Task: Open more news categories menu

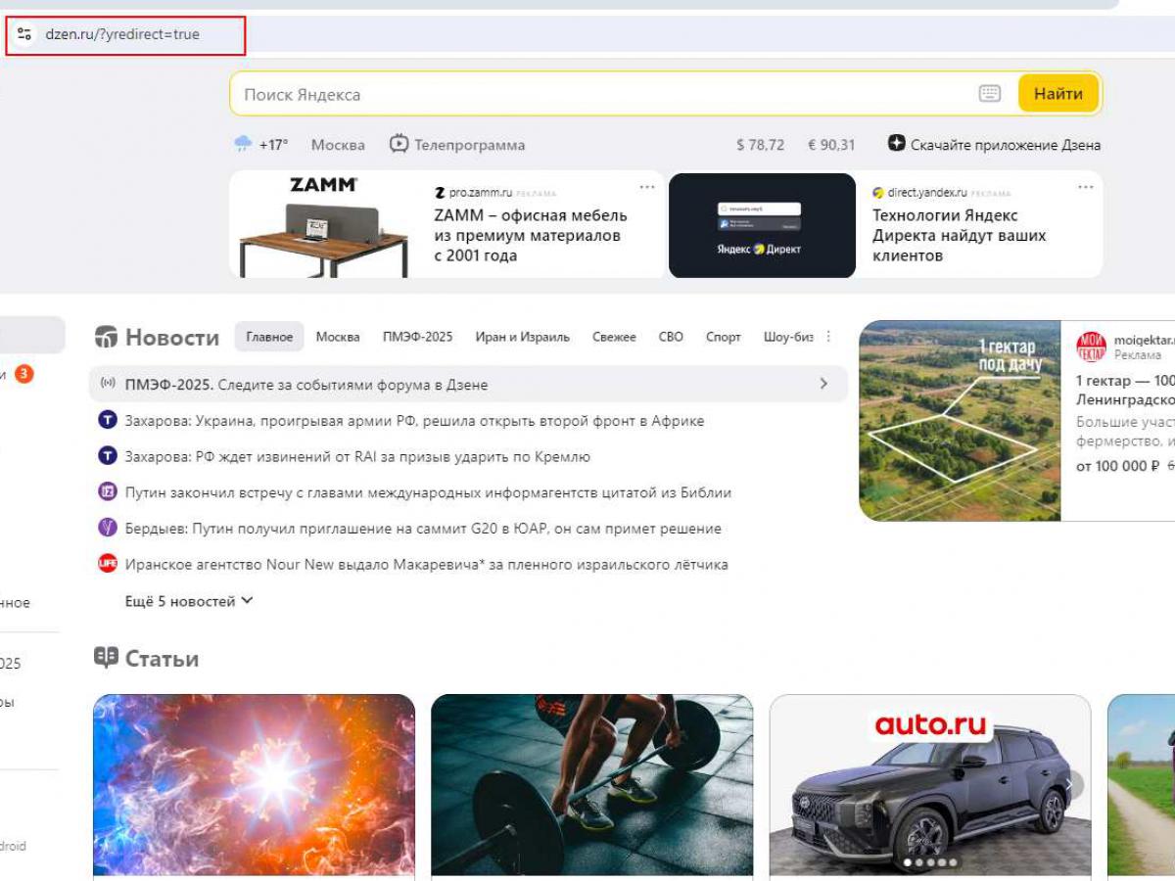Action: [x=828, y=337]
